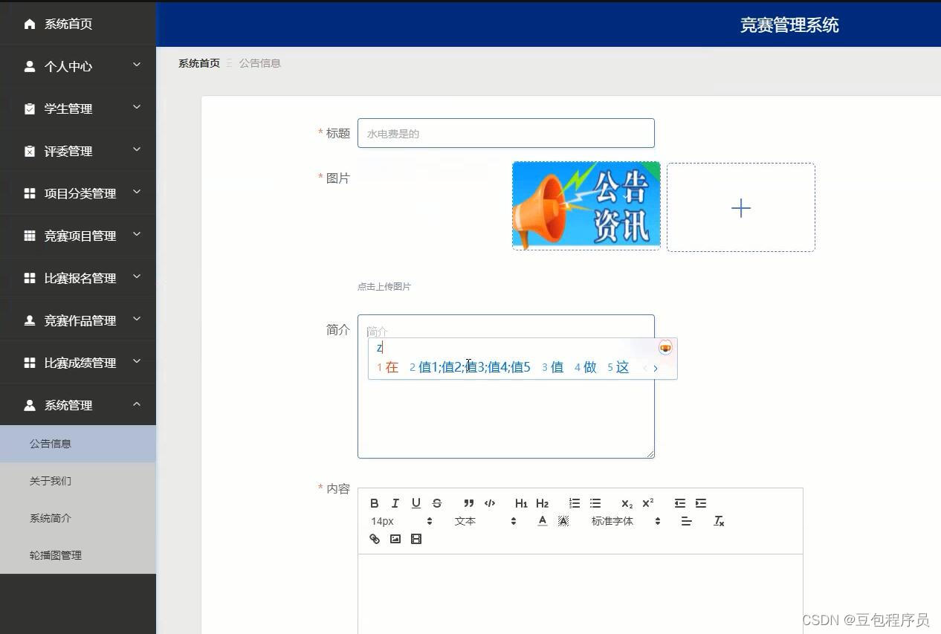Toggle an ordered list in the editor

point(574,503)
